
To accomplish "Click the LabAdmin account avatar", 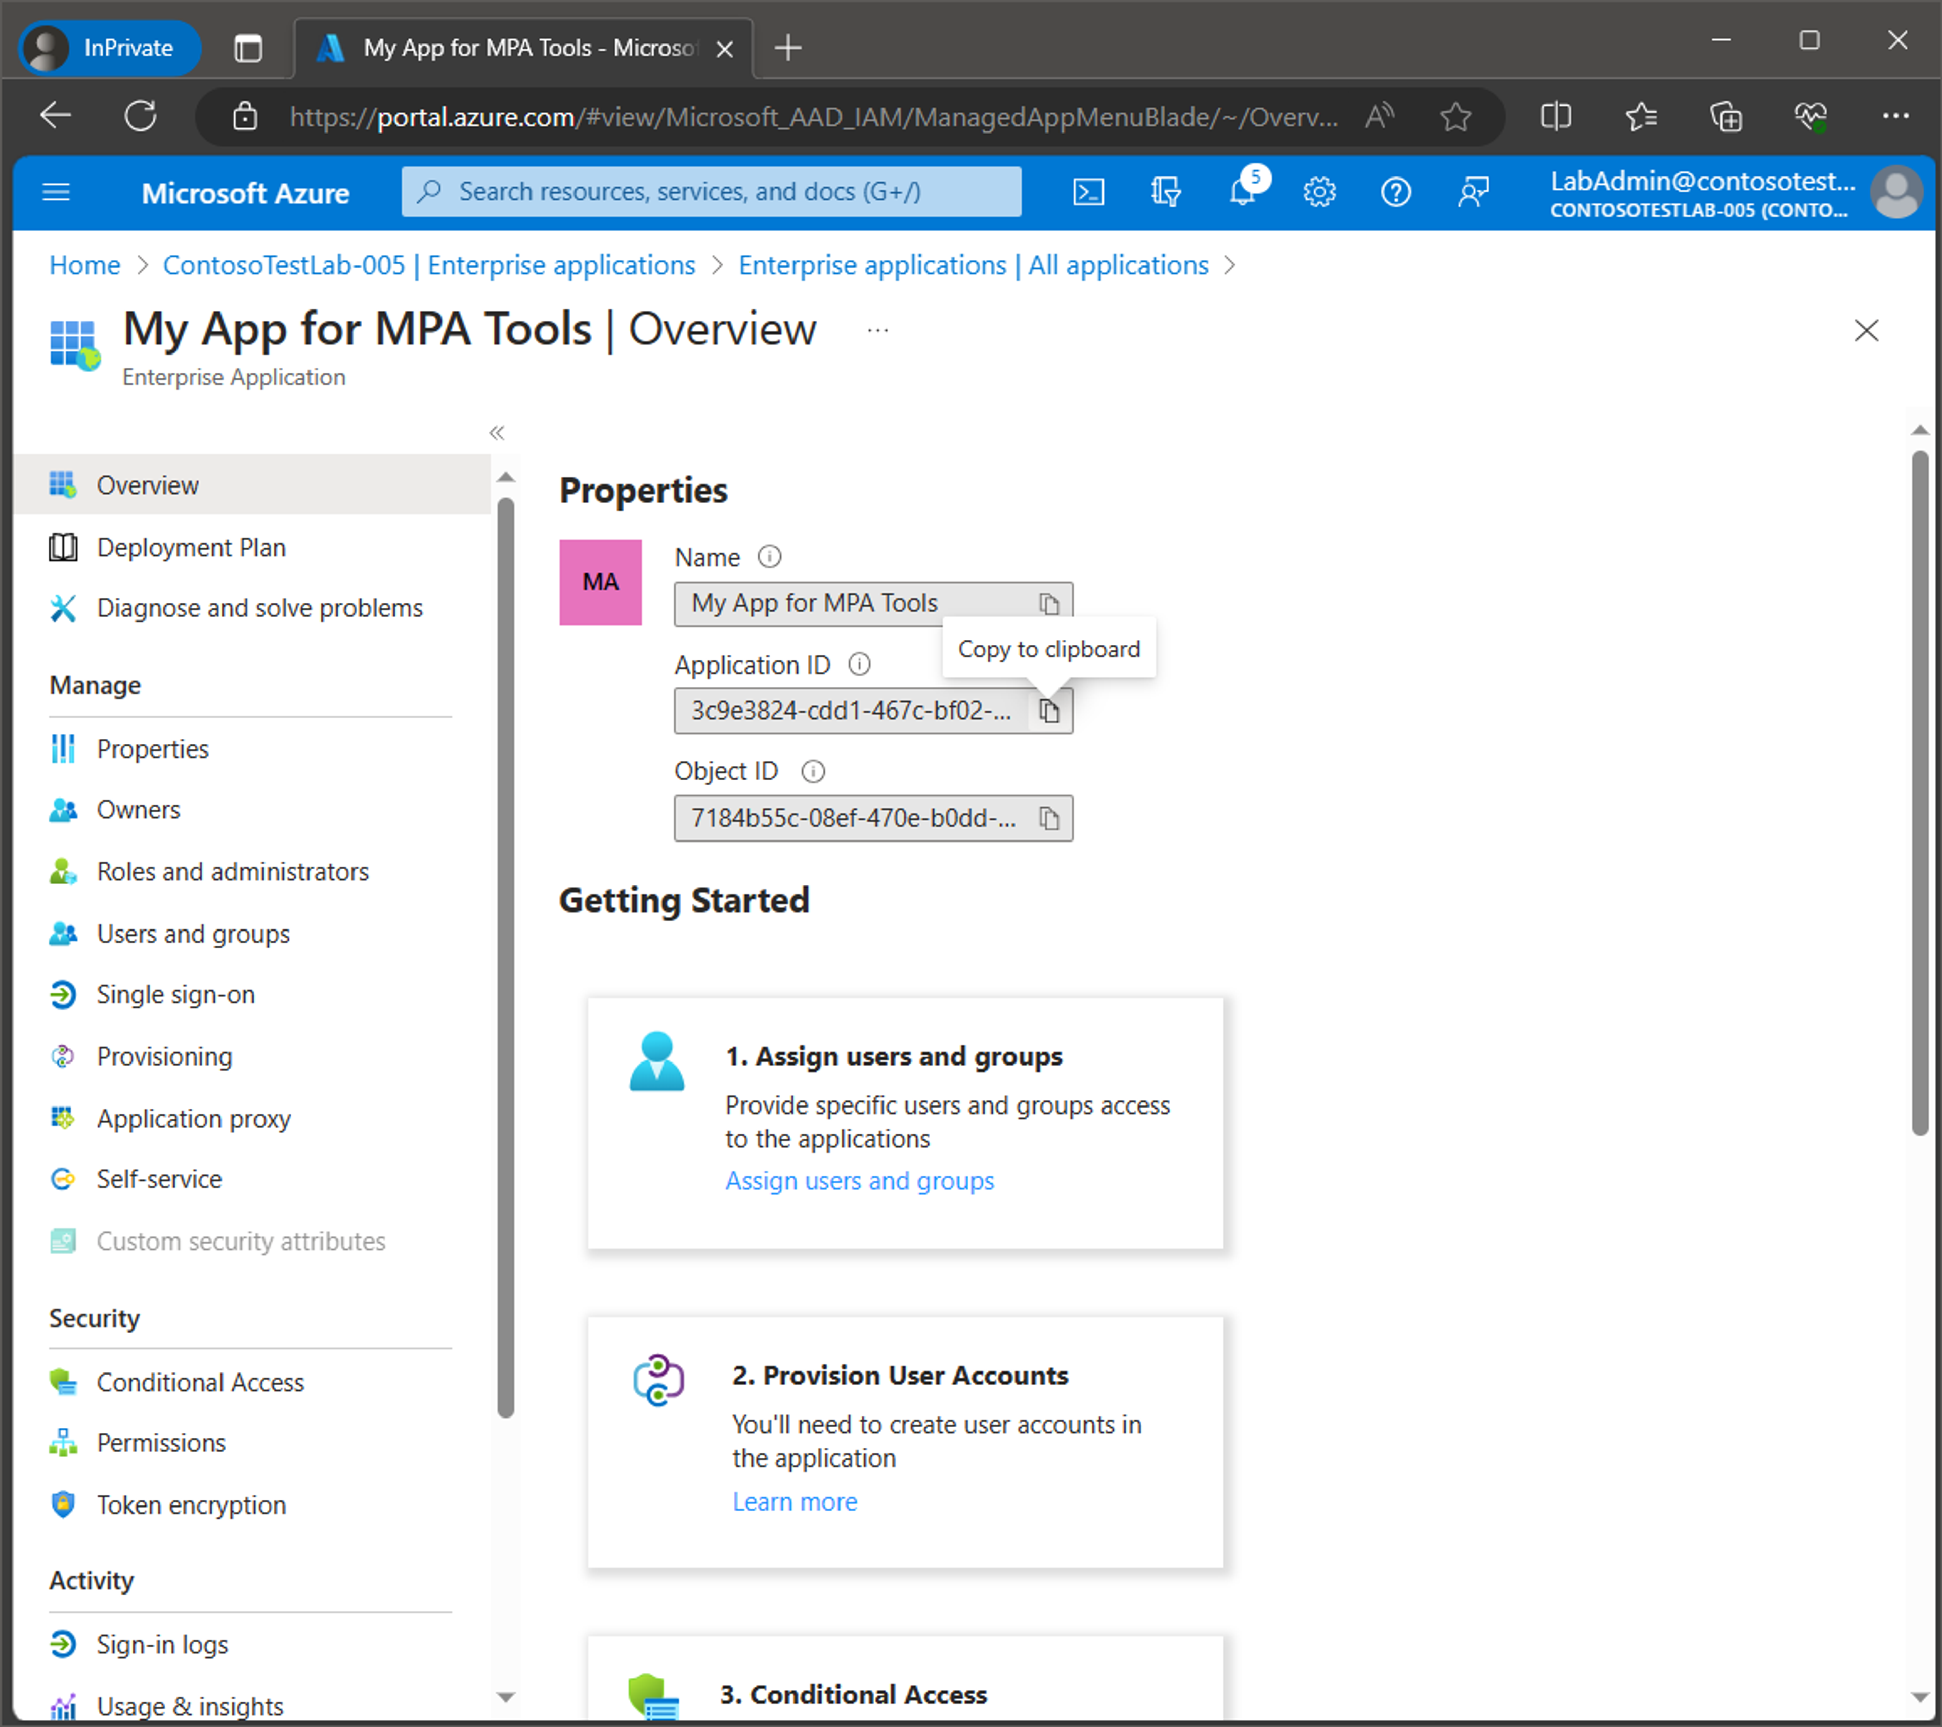I will (1895, 193).
